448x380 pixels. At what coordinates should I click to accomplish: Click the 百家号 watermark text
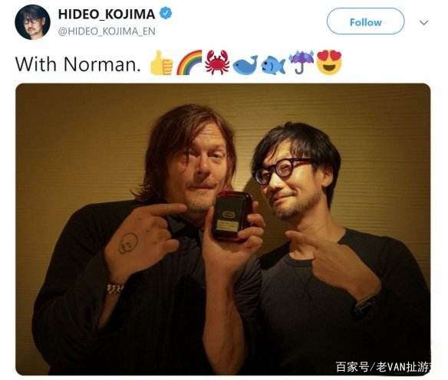[x=352, y=367]
